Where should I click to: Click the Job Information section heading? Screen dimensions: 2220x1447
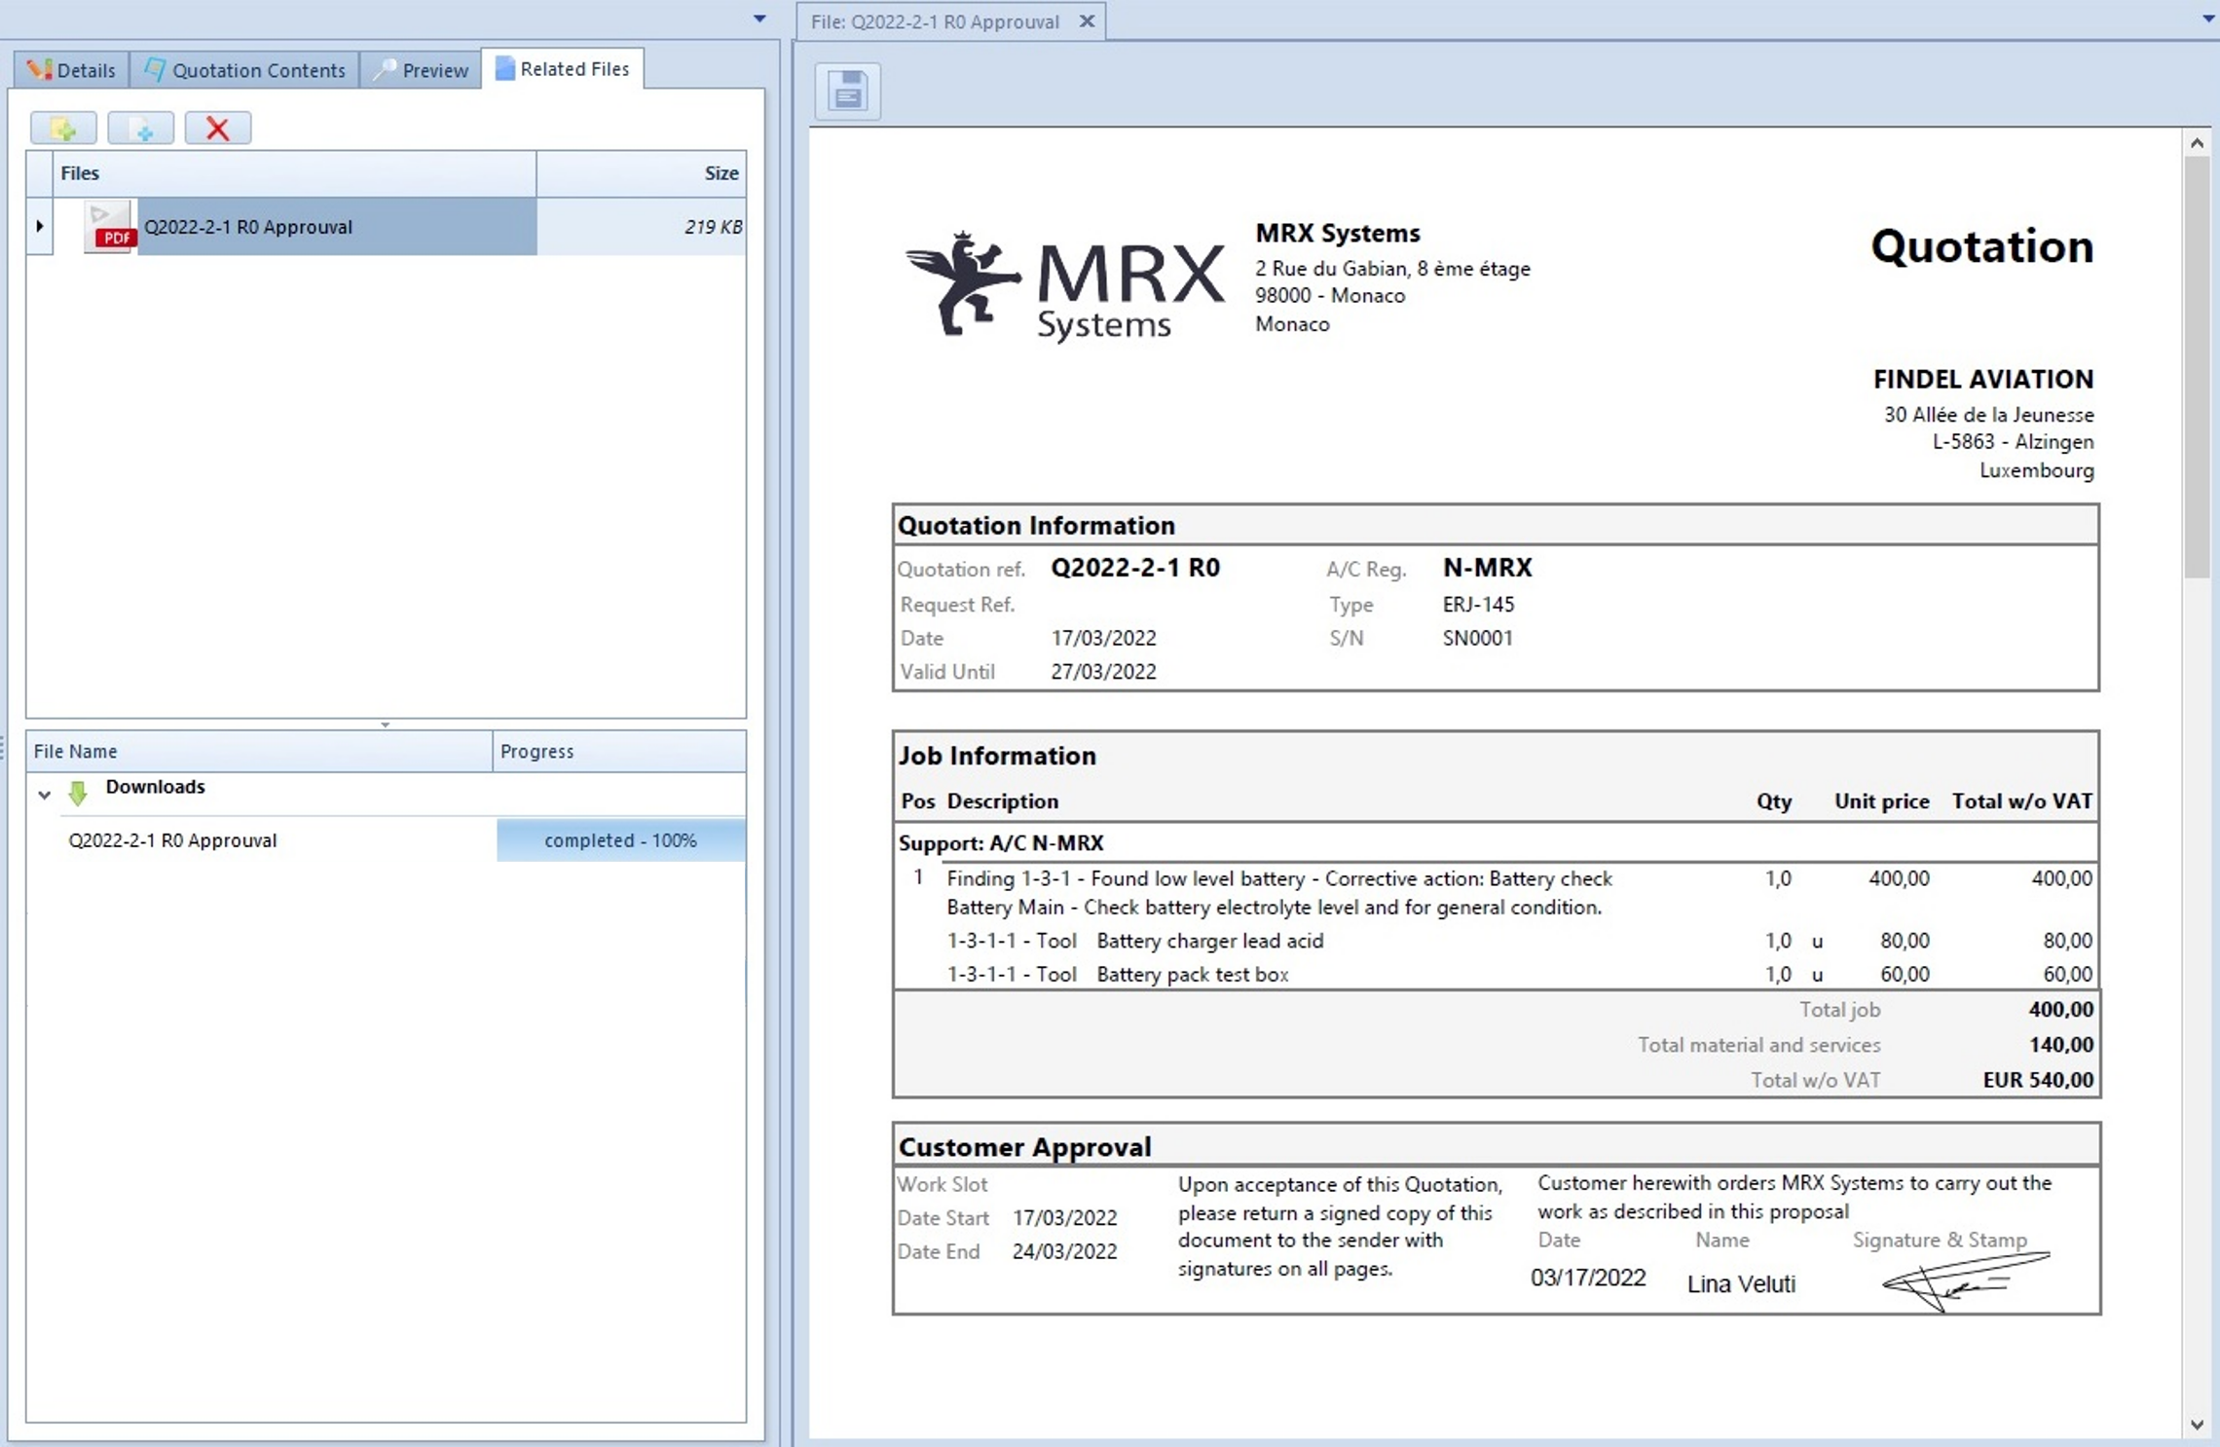(997, 756)
